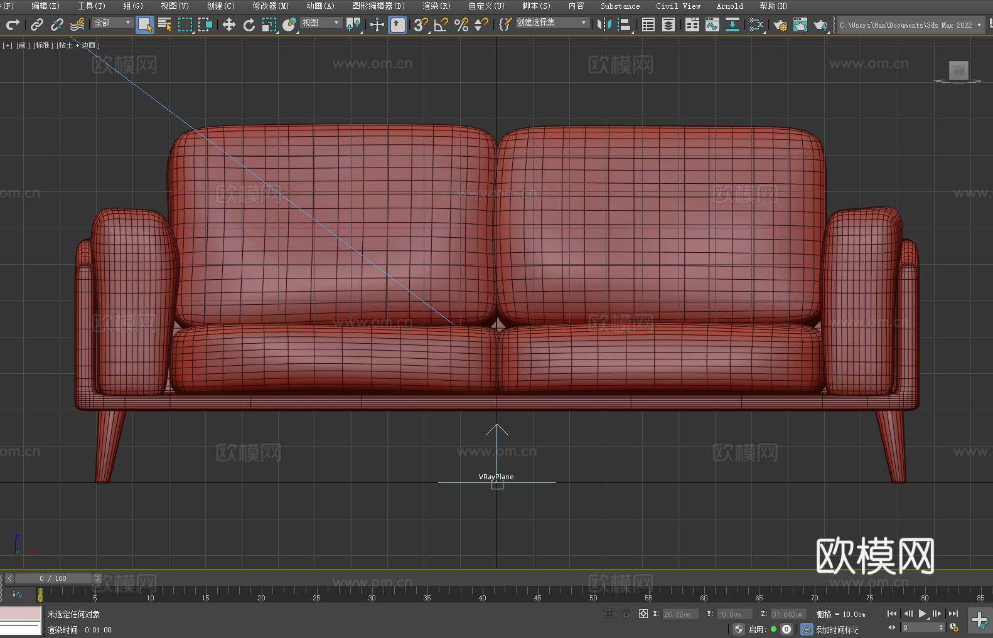Toggle the selection lock padlock
This screenshot has width=993, height=638.
(x=626, y=614)
